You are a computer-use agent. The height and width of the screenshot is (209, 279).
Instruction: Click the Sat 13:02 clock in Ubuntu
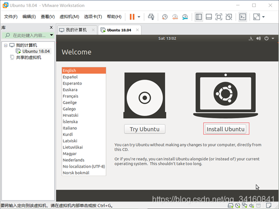[167, 38]
